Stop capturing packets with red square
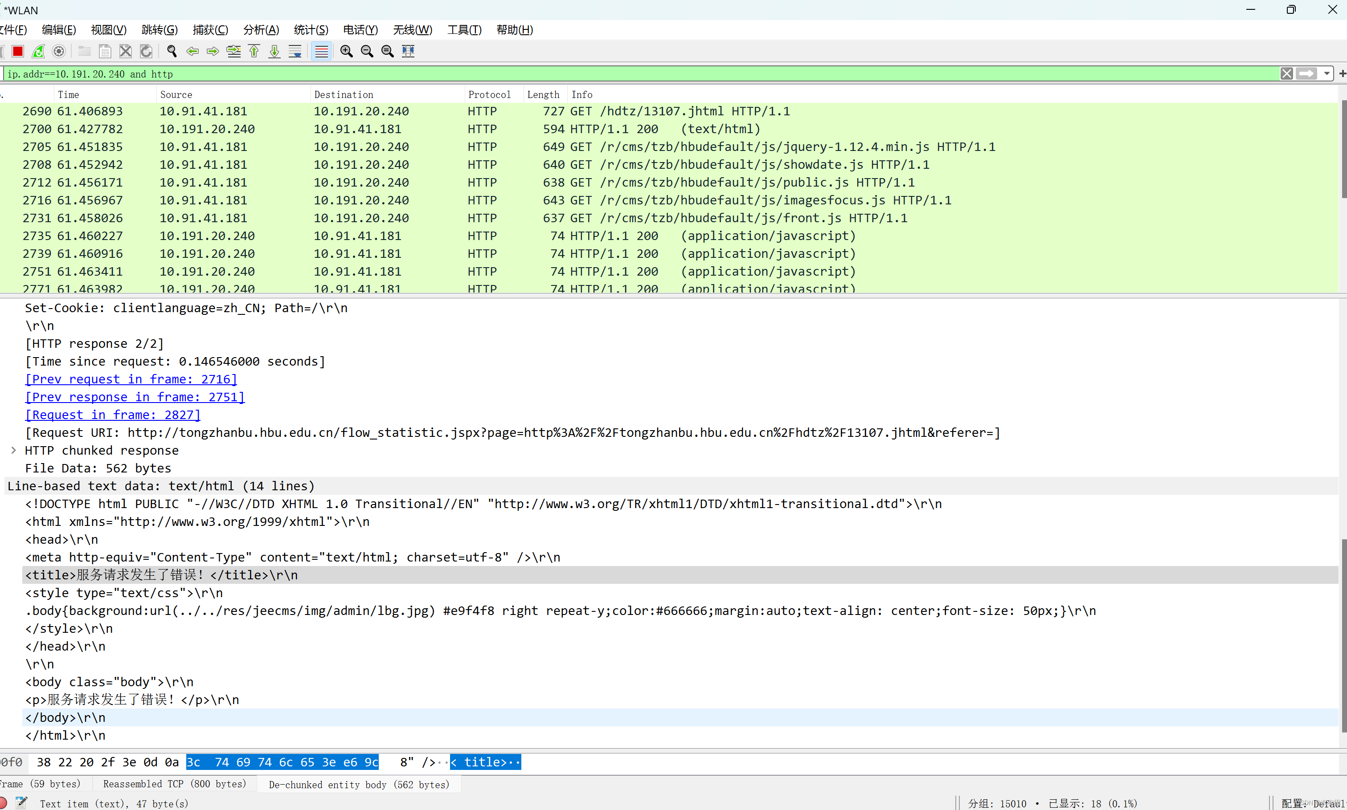Screen dimensions: 1347x810 coord(18,51)
